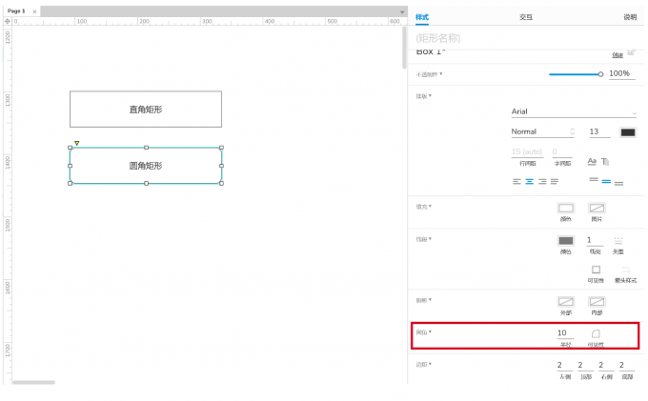The image size is (648, 401).
Task: Click the line spacing 15 (auto) field
Action: pyautogui.click(x=527, y=152)
